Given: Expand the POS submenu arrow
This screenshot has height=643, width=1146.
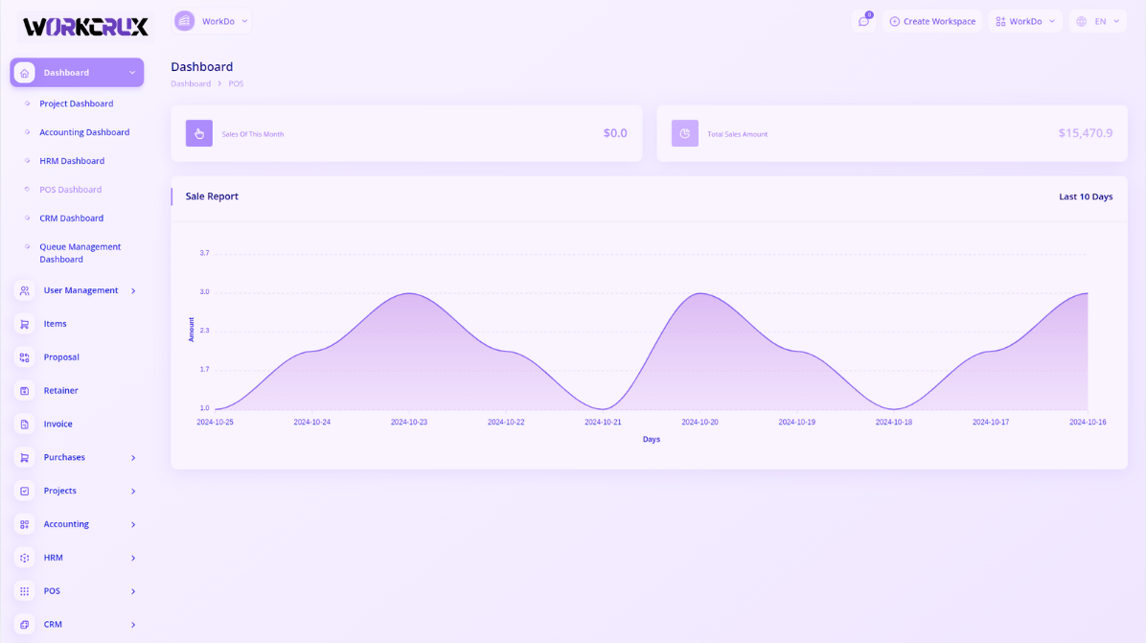Looking at the screenshot, I should pos(133,592).
